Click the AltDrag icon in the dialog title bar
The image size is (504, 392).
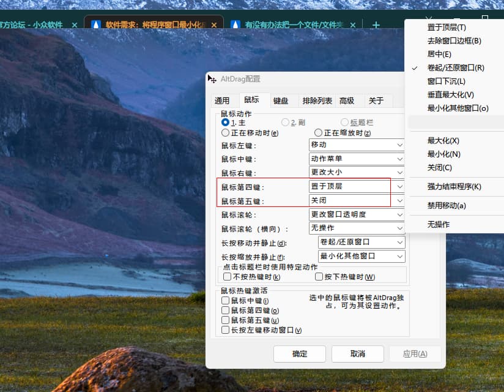coord(212,79)
